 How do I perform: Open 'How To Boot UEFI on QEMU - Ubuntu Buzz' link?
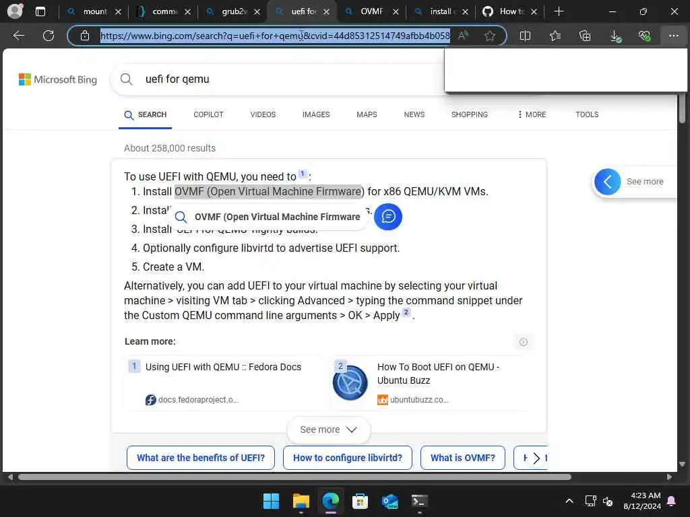tap(438, 374)
